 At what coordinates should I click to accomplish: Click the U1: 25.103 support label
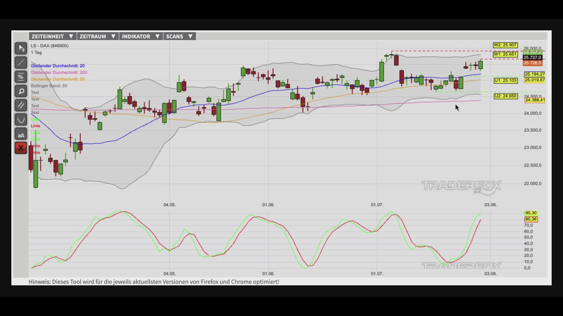click(x=506, y=80)
